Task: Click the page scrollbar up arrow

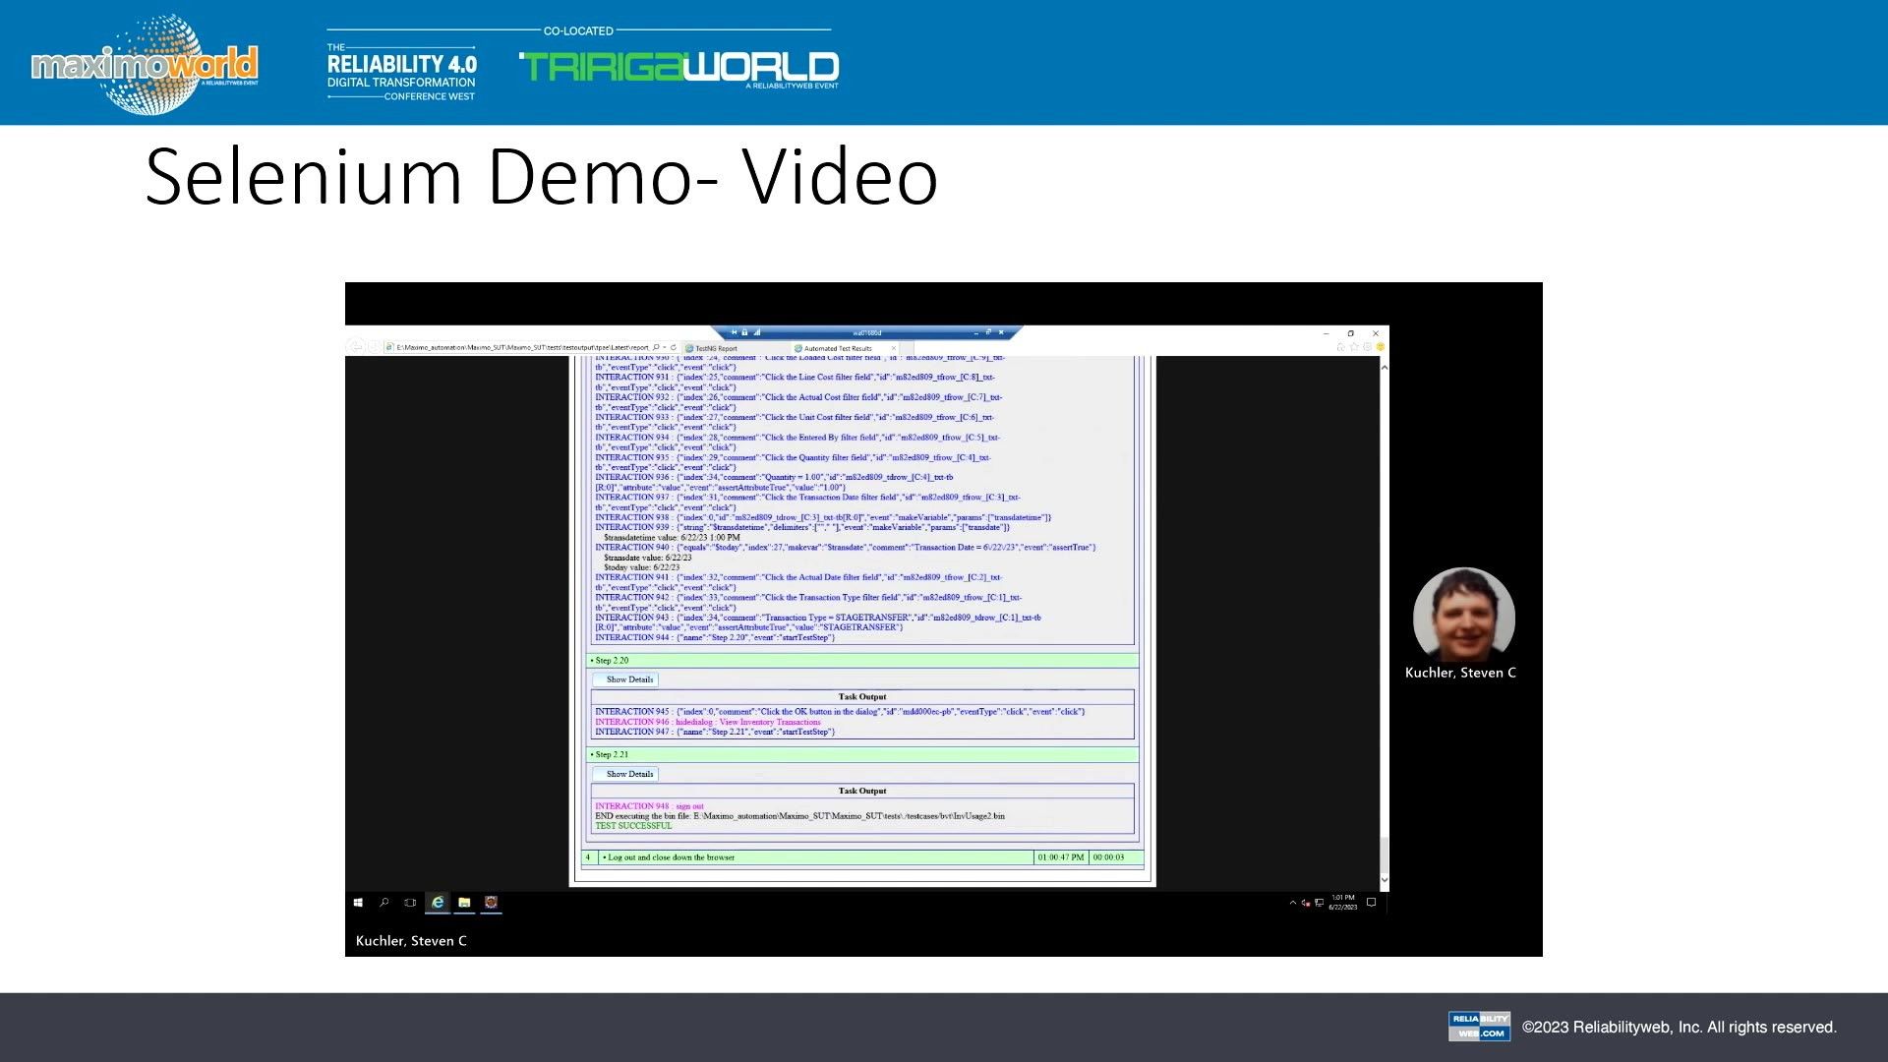Action: (x=1385, y=367)
